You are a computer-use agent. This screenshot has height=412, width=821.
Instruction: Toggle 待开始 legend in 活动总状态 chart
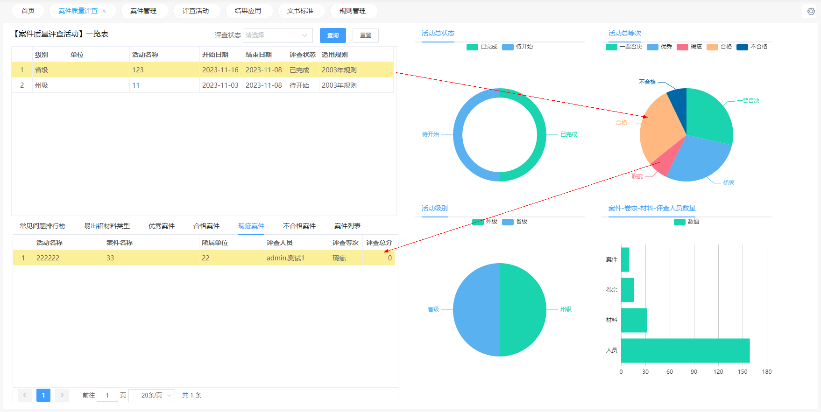click(517, 47)
